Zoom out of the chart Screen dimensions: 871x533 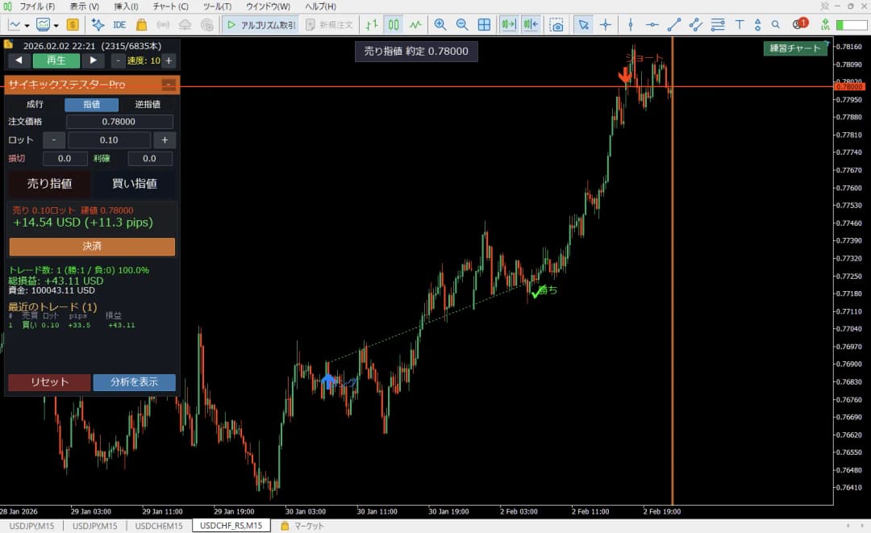[461, 24]
